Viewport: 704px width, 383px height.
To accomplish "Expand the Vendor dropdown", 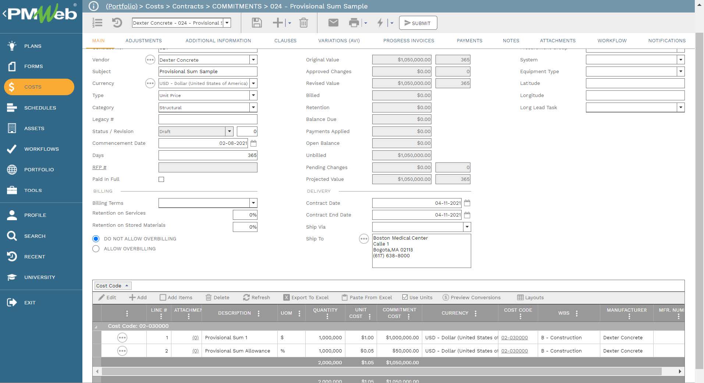I will (x=253, y=60).
